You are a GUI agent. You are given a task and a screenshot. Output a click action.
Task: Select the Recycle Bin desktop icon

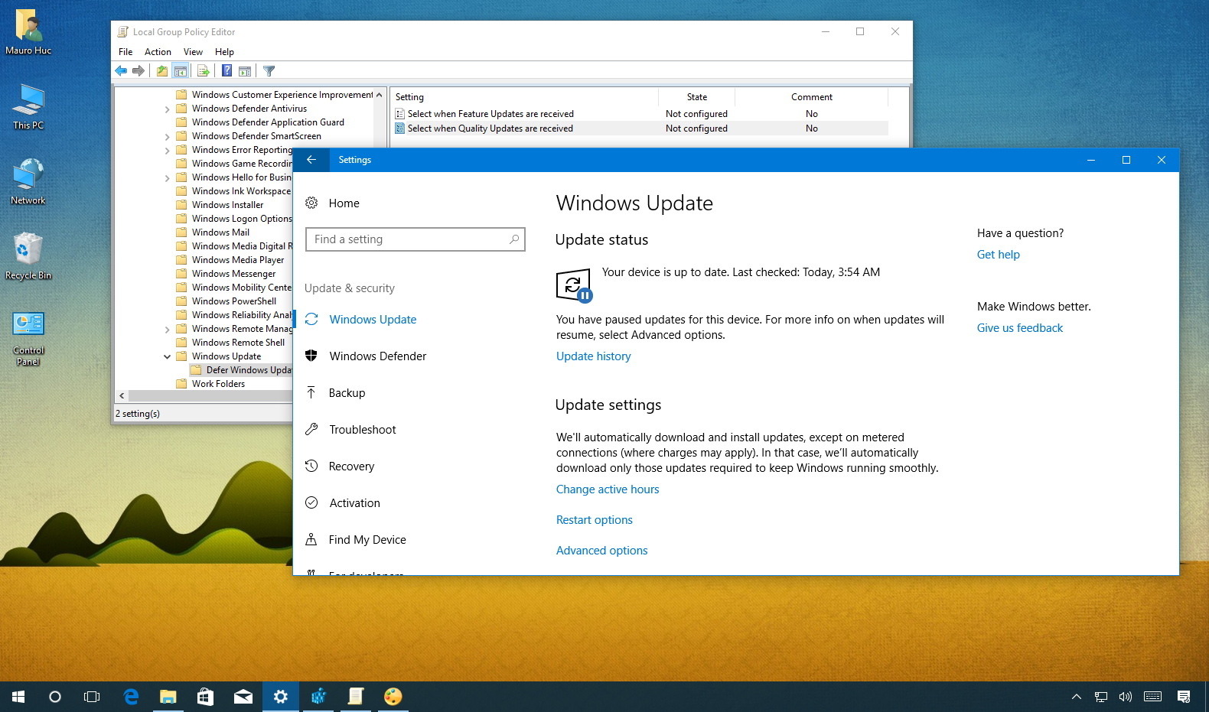[28, 256]
